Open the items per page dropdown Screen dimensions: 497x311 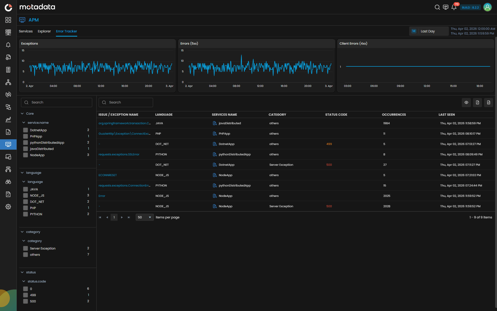[x=145, y=217]
